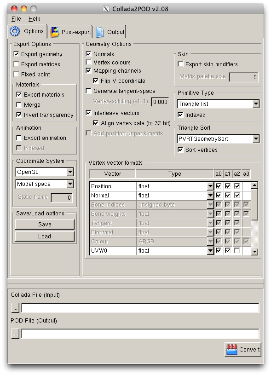Switch to the Post-export tab
The image size is (271, 375).
pyautogui.click(x=70, y=32)
